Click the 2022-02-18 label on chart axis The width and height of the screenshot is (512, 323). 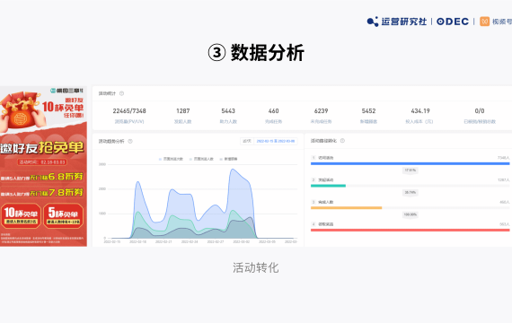tap(137, 241)
